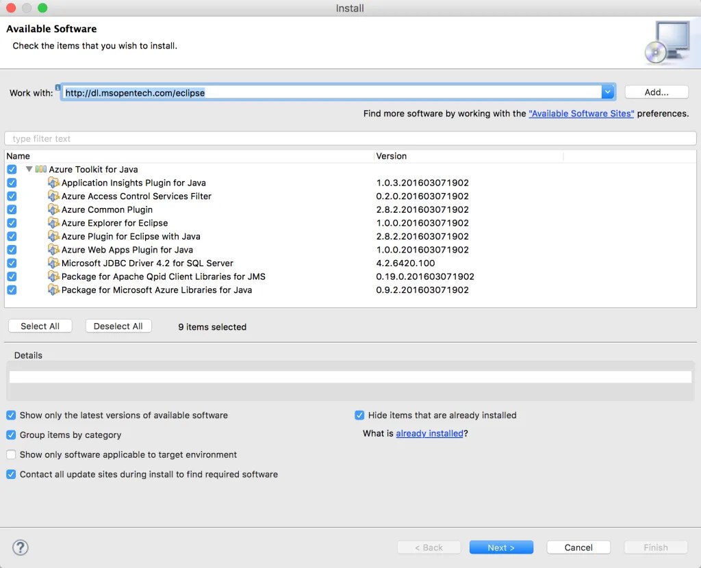Click the Microsoft Azure Libraries package icon
Screen dimensions: 701x568
pos(55,289)
